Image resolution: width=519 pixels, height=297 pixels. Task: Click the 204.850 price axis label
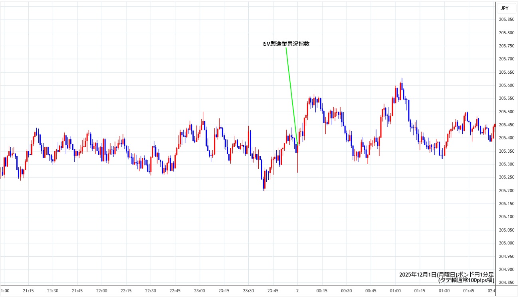click(507, 283)
